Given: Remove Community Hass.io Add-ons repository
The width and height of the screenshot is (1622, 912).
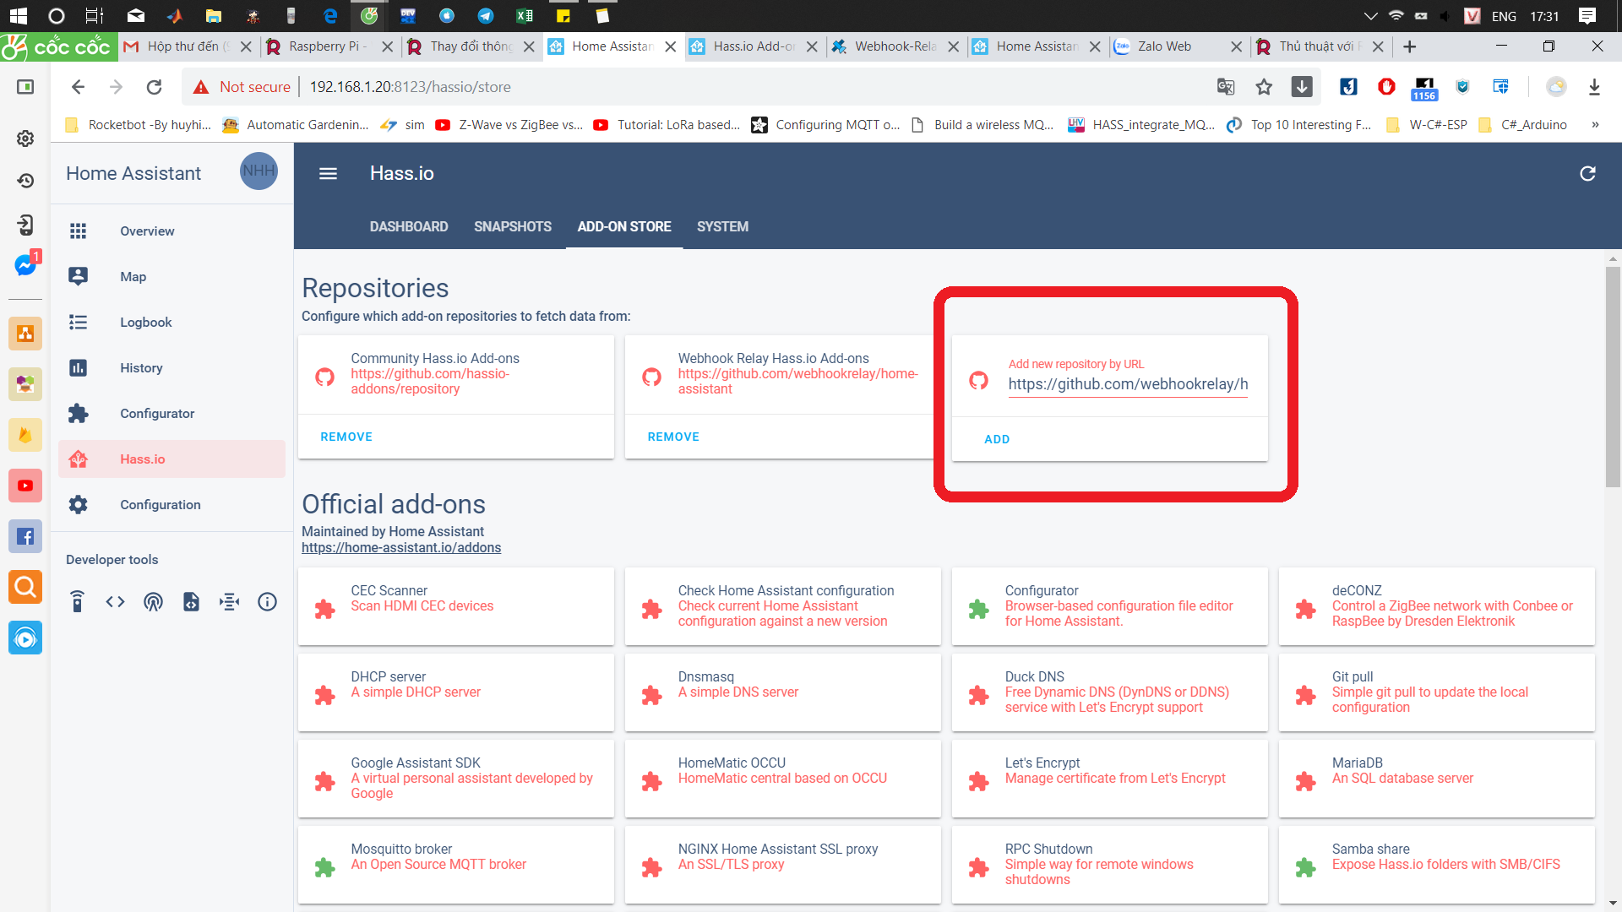Looking at the screenshot, I should (x=346, y=437).
